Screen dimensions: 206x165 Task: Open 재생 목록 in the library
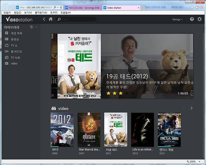coord(16,33)
